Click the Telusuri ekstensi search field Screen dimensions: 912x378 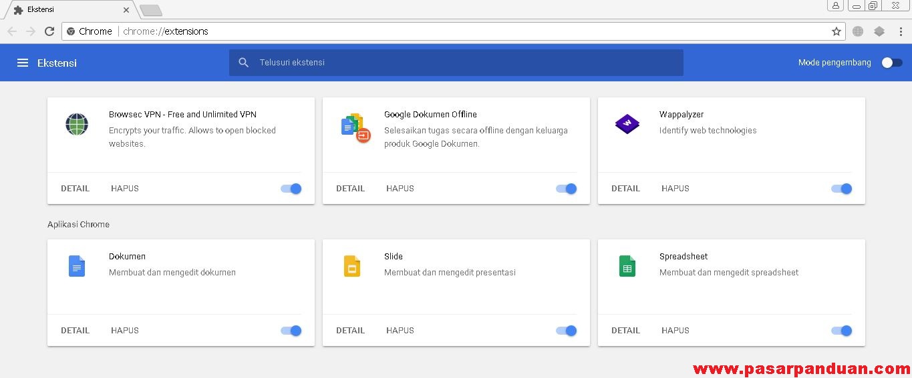pos(461,63)
